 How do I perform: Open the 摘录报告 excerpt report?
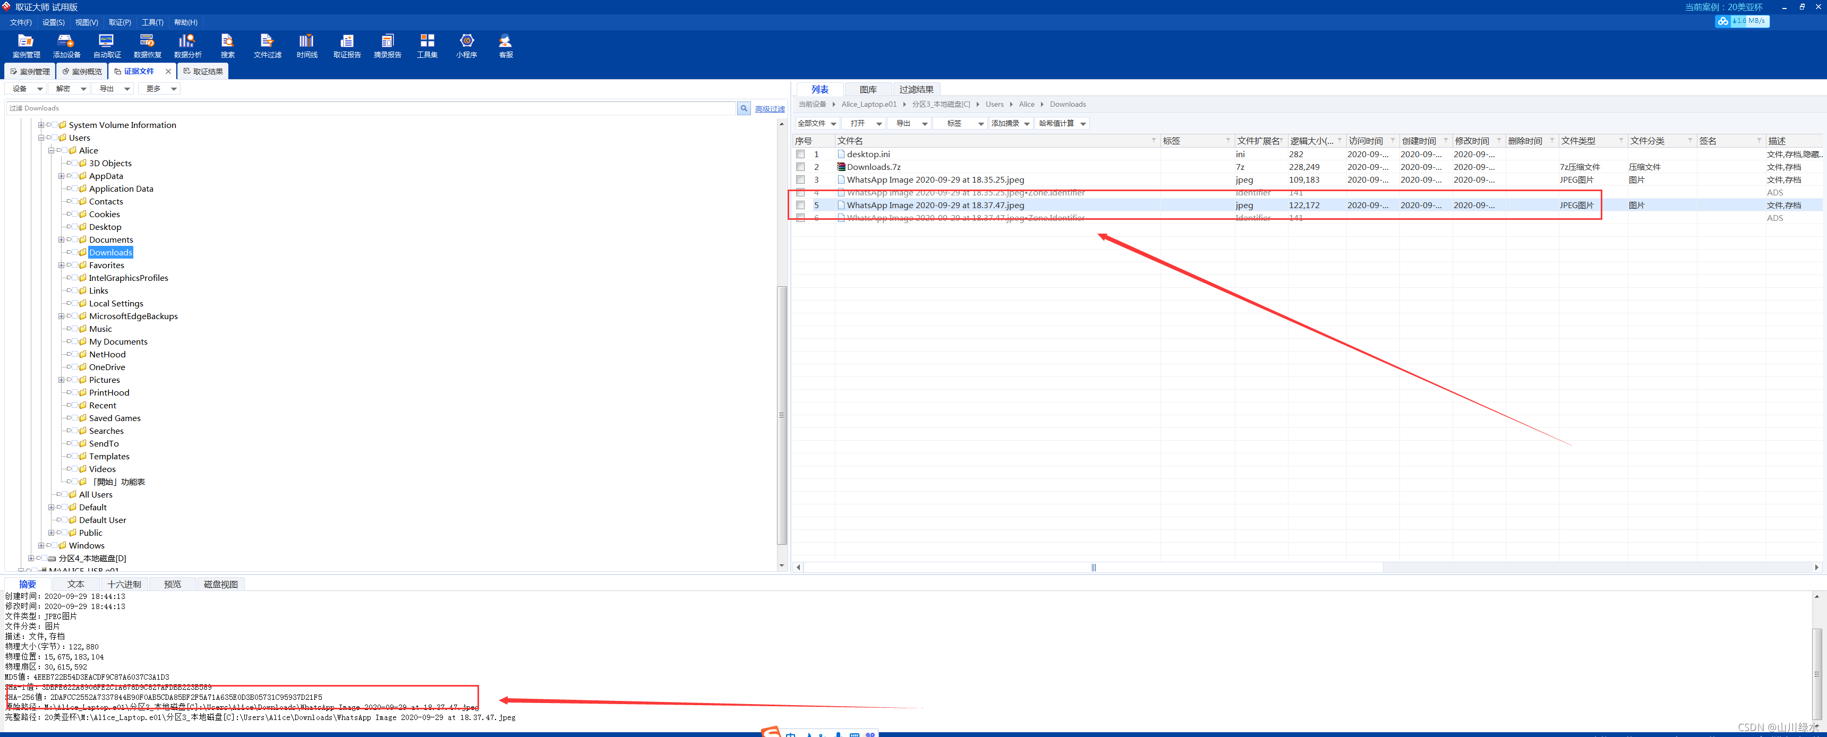click(x=387, y=46)
